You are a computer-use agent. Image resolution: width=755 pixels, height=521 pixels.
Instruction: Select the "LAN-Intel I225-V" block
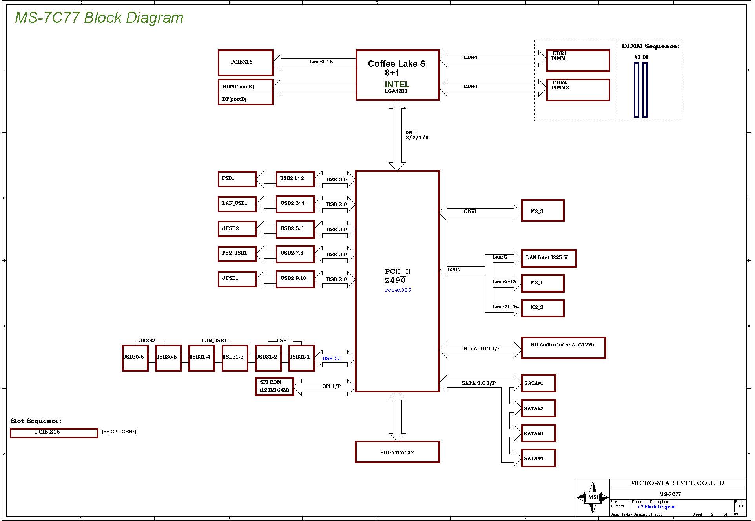(549, 258)
